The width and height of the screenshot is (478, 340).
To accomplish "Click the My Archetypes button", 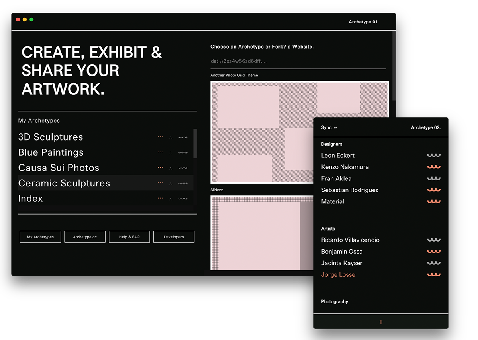I will [x=41, y=237].
